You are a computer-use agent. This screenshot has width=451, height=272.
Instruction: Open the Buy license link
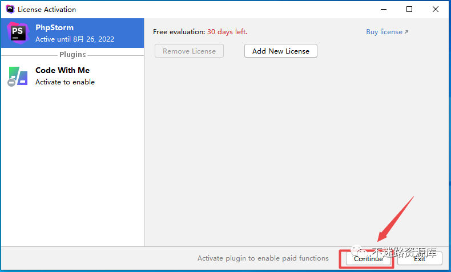coord(387,32)
